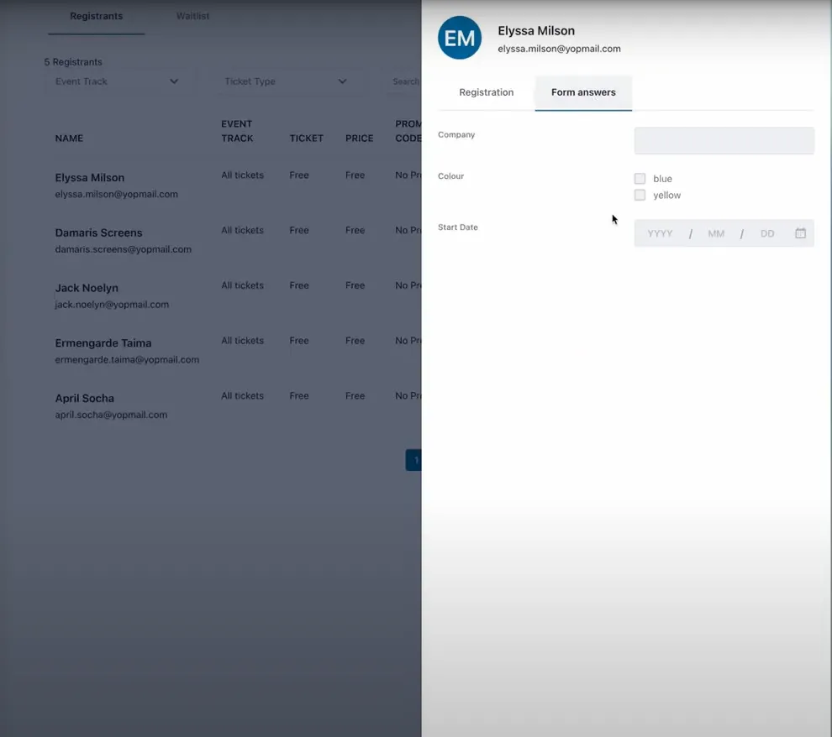Open the Start Date calendar picker icon
The height and width of the screenshot is (737, 832).
tap(800, 233)
